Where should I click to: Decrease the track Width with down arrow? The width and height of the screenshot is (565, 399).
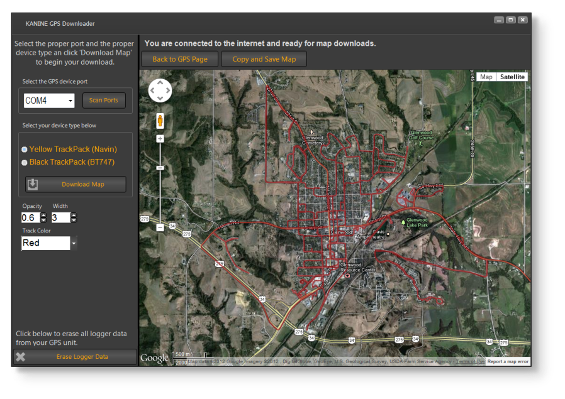coord(74,220)
